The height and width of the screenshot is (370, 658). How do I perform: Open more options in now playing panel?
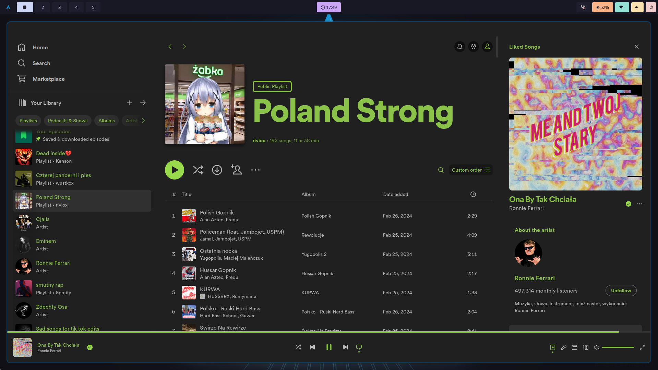pyautogui.click(x=639, y=204)
